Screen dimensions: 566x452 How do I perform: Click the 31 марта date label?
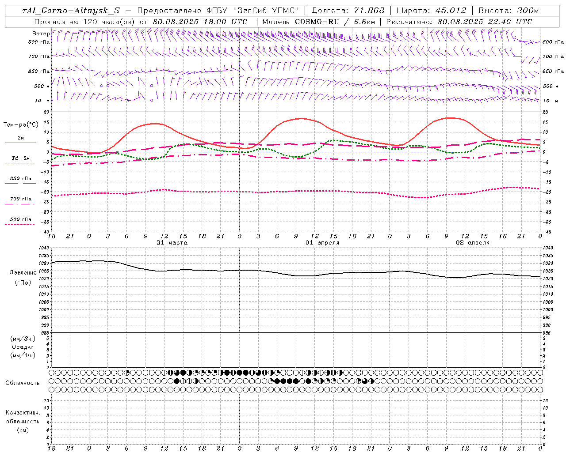172,243
